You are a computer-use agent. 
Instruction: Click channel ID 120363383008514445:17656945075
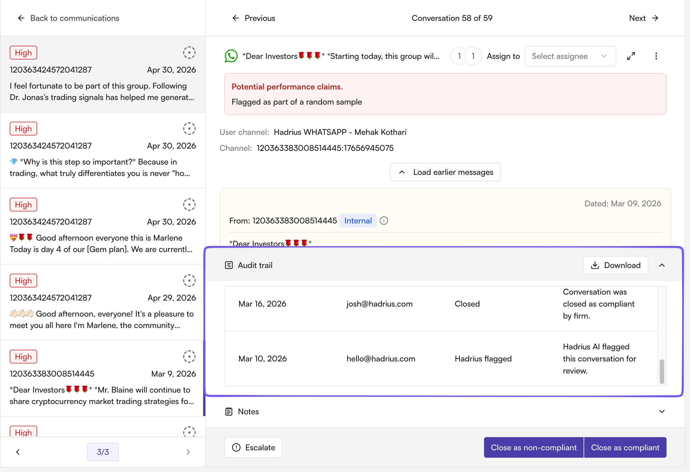[325, 148]
